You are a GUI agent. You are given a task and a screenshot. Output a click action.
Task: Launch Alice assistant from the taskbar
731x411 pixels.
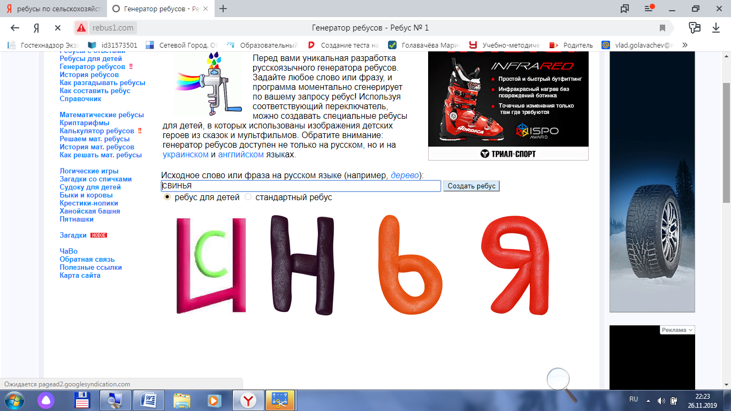coord(45,400)
